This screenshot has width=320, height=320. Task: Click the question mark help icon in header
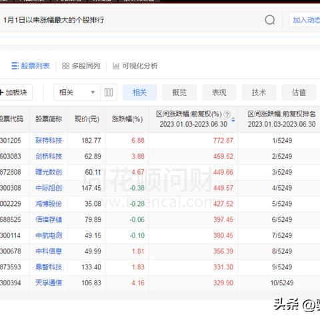coord(227,115)
